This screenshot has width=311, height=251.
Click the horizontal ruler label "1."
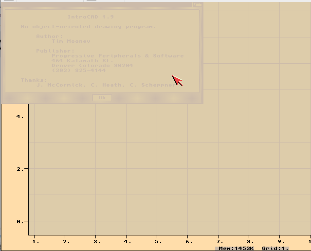pos(36,242)
